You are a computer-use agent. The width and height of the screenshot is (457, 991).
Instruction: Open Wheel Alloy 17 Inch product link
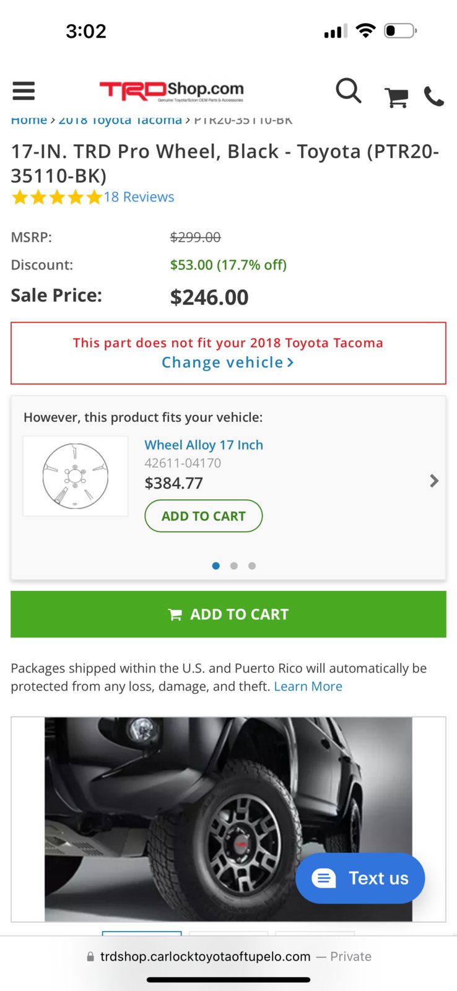204,445
